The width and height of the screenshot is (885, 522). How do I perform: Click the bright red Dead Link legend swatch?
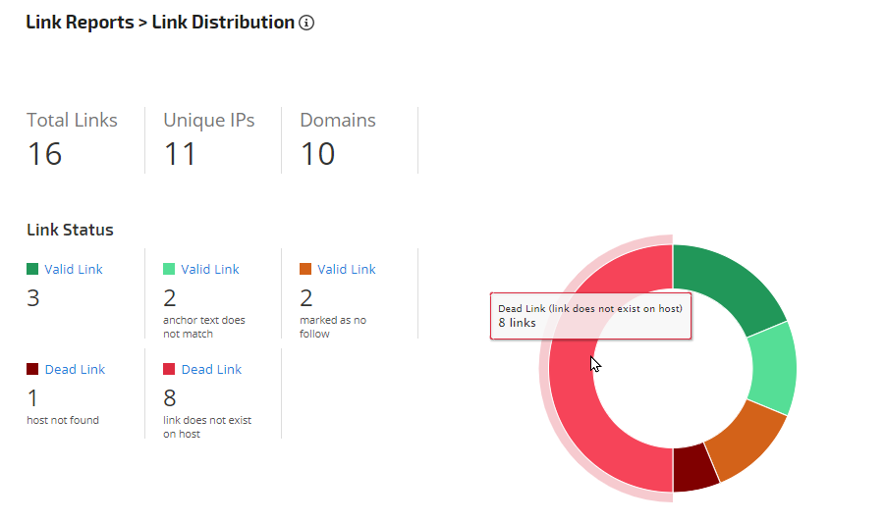[x=169, y=369]
